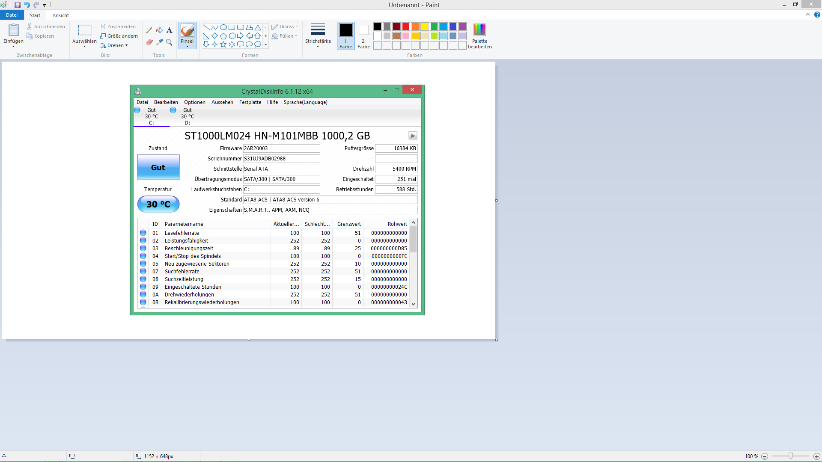This screenshot has width=822, height=462.
Task: Click the undo arrow icon
Action: (27, 5)
